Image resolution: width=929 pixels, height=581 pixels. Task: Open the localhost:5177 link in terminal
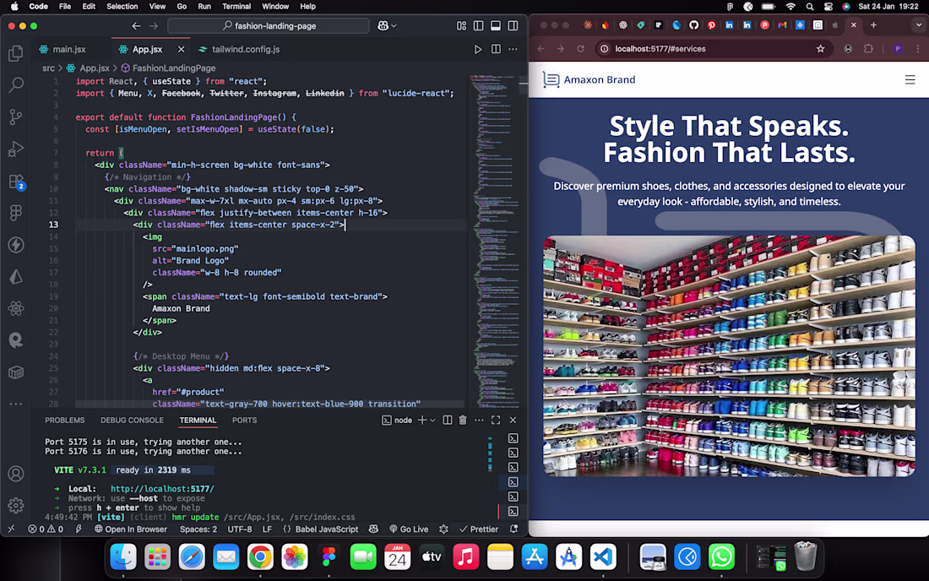pos(162,489)
